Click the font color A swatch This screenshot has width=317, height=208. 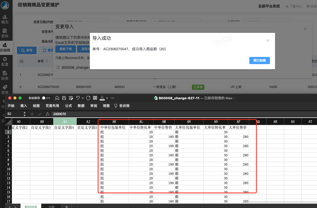pyautogui.click(x=102, y=98)
